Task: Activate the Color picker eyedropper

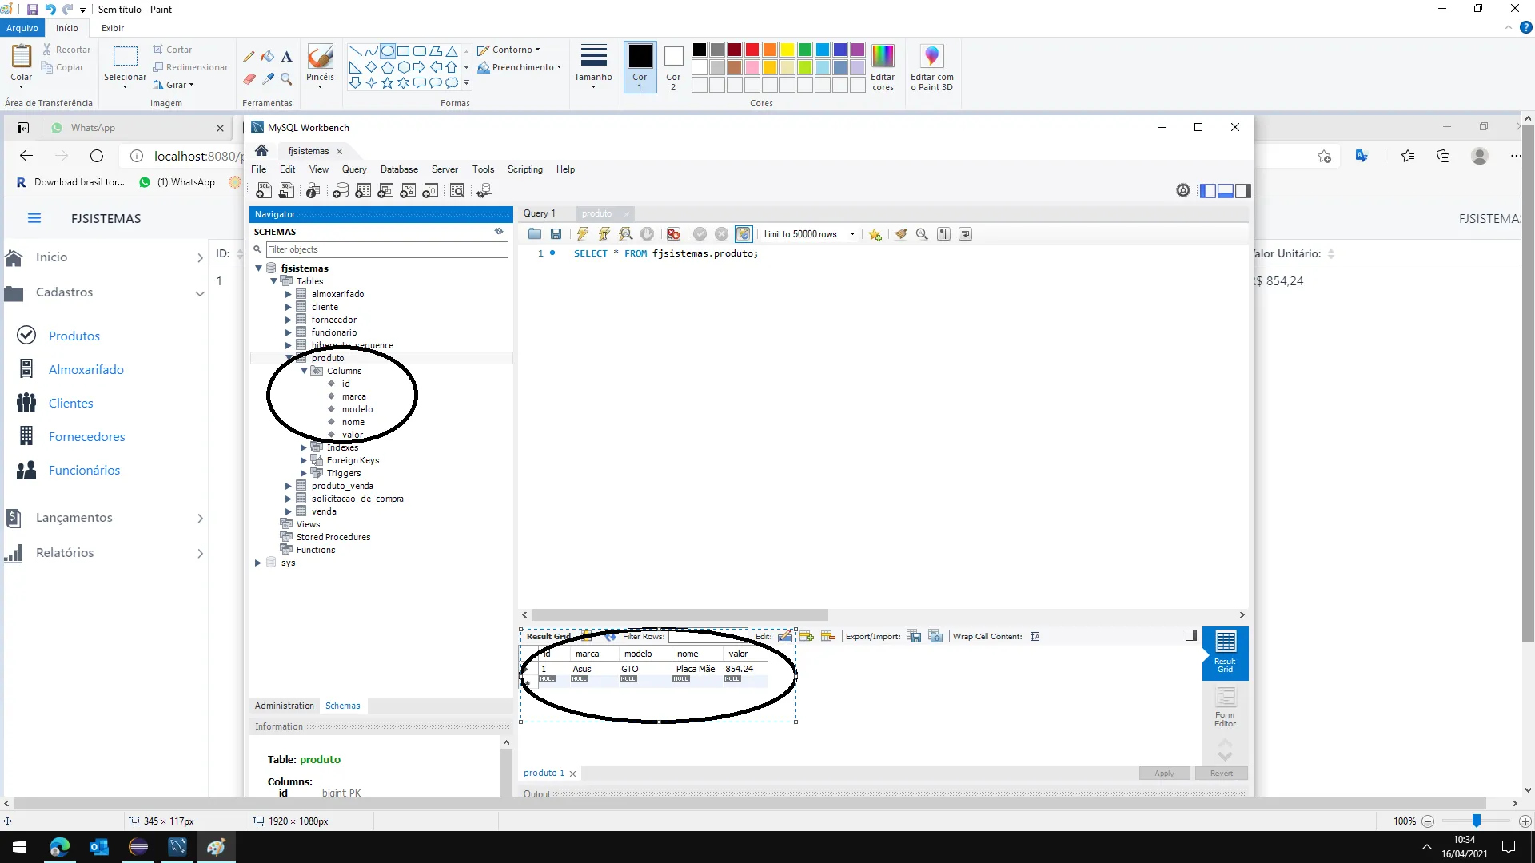Action: click(x=268, y=78)
